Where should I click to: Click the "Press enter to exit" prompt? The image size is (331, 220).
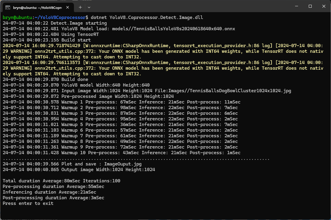pos(28,203)
